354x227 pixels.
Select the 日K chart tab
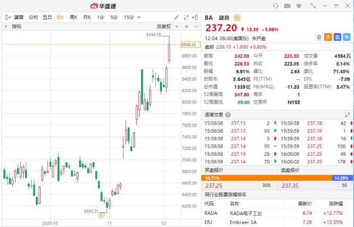[60, 17]
